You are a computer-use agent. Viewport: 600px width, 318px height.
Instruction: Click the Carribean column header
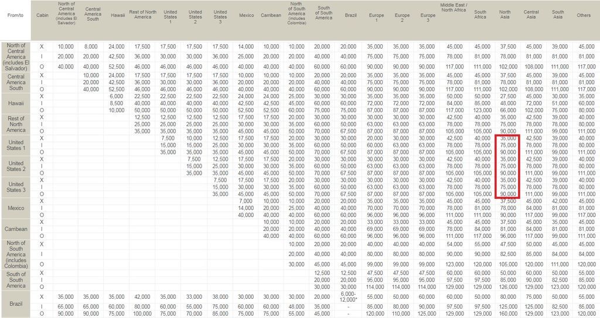tap(271, 15)
